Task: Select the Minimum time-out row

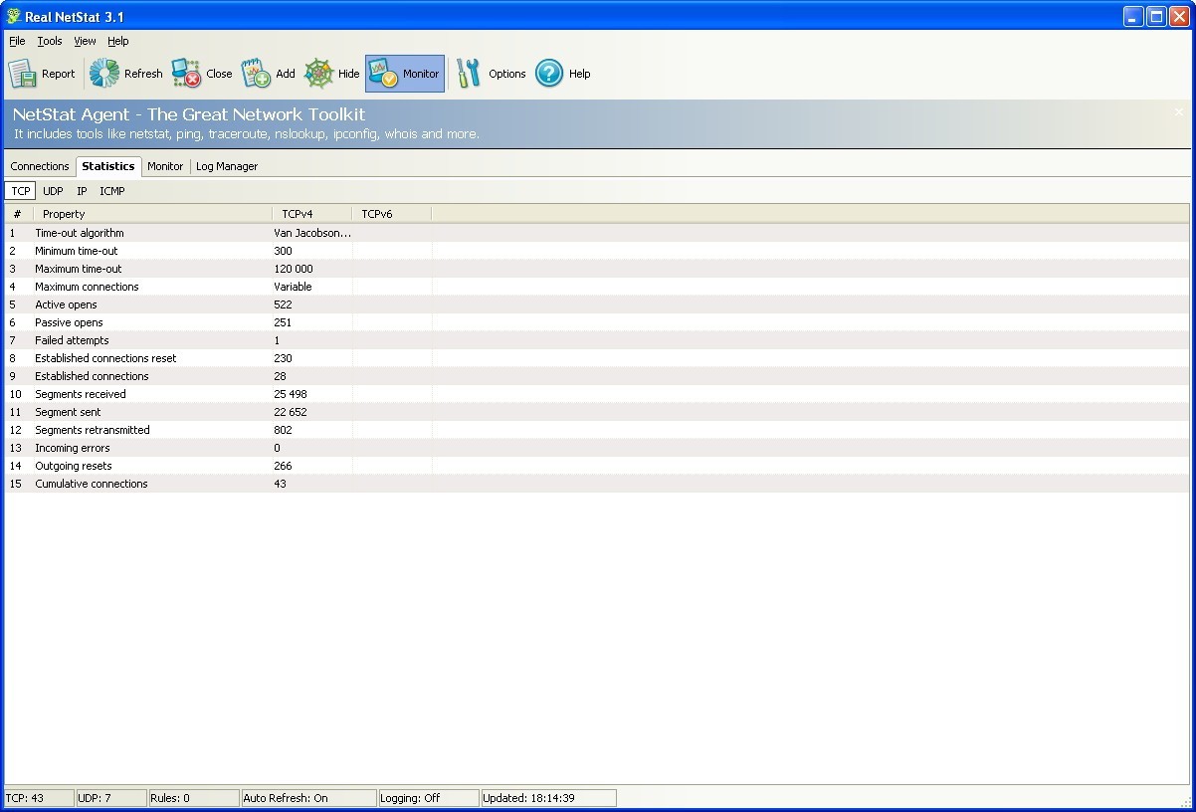Action: pos(596,251)
